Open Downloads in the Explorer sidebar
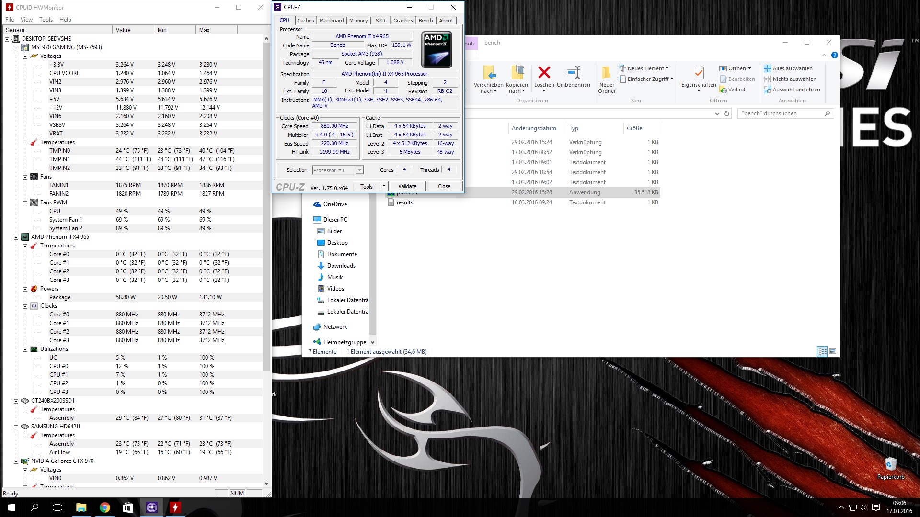 tap(341, 266)
